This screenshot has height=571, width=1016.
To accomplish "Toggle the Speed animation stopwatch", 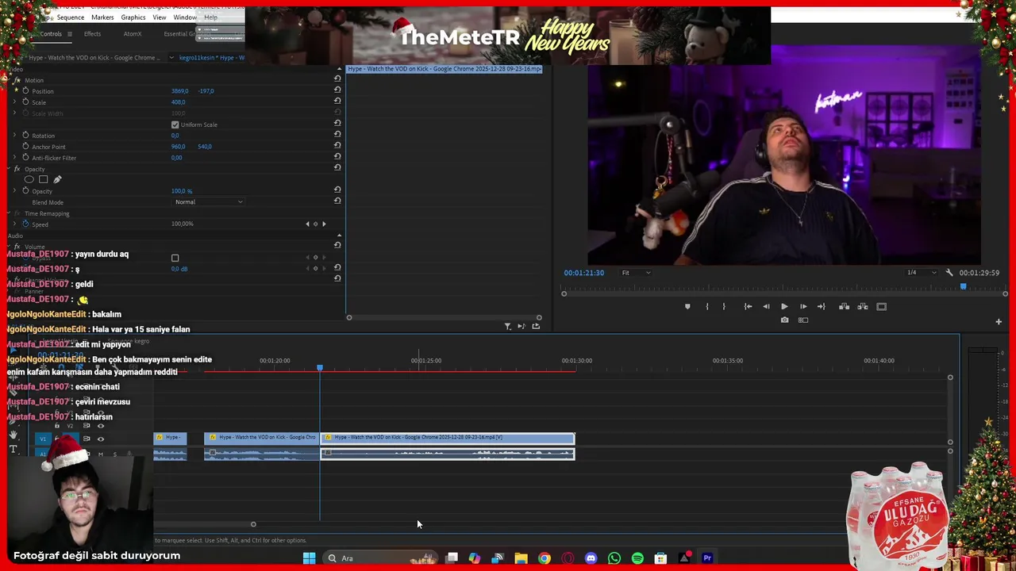I will [x=25, y=224].
